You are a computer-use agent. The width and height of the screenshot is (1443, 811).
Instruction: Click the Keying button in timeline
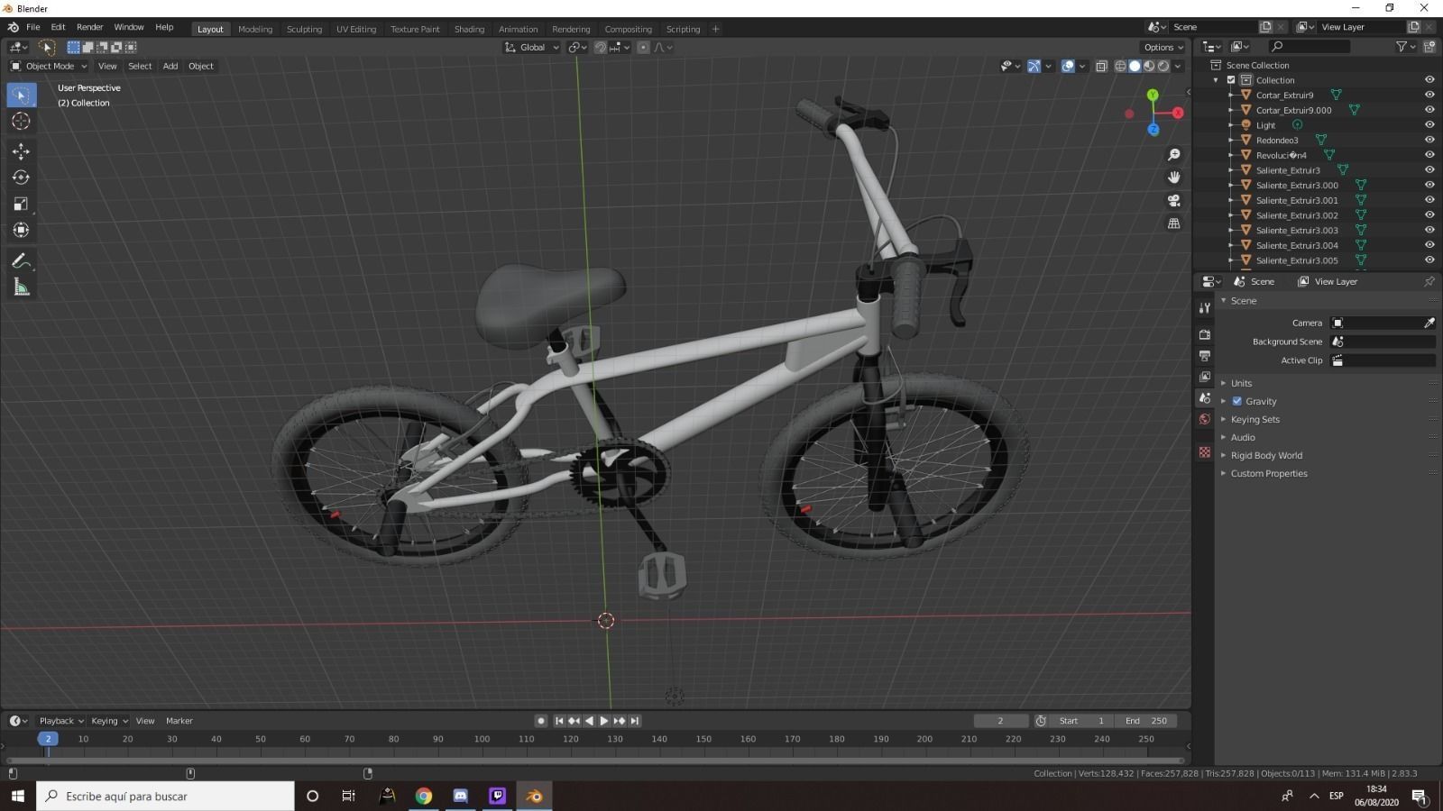pyautogui.click(x=109, y=721)
